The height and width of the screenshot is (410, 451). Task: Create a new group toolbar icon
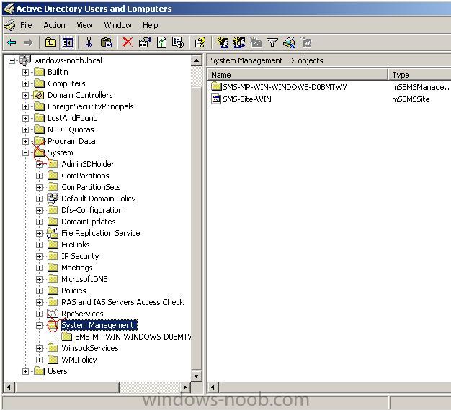[239, 42]
